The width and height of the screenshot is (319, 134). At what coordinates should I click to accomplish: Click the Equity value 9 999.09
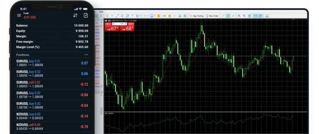82,31
